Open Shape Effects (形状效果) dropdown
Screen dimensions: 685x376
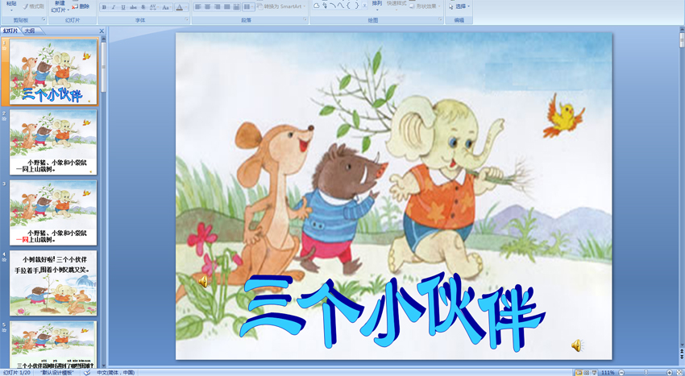[x=426, y=6]
